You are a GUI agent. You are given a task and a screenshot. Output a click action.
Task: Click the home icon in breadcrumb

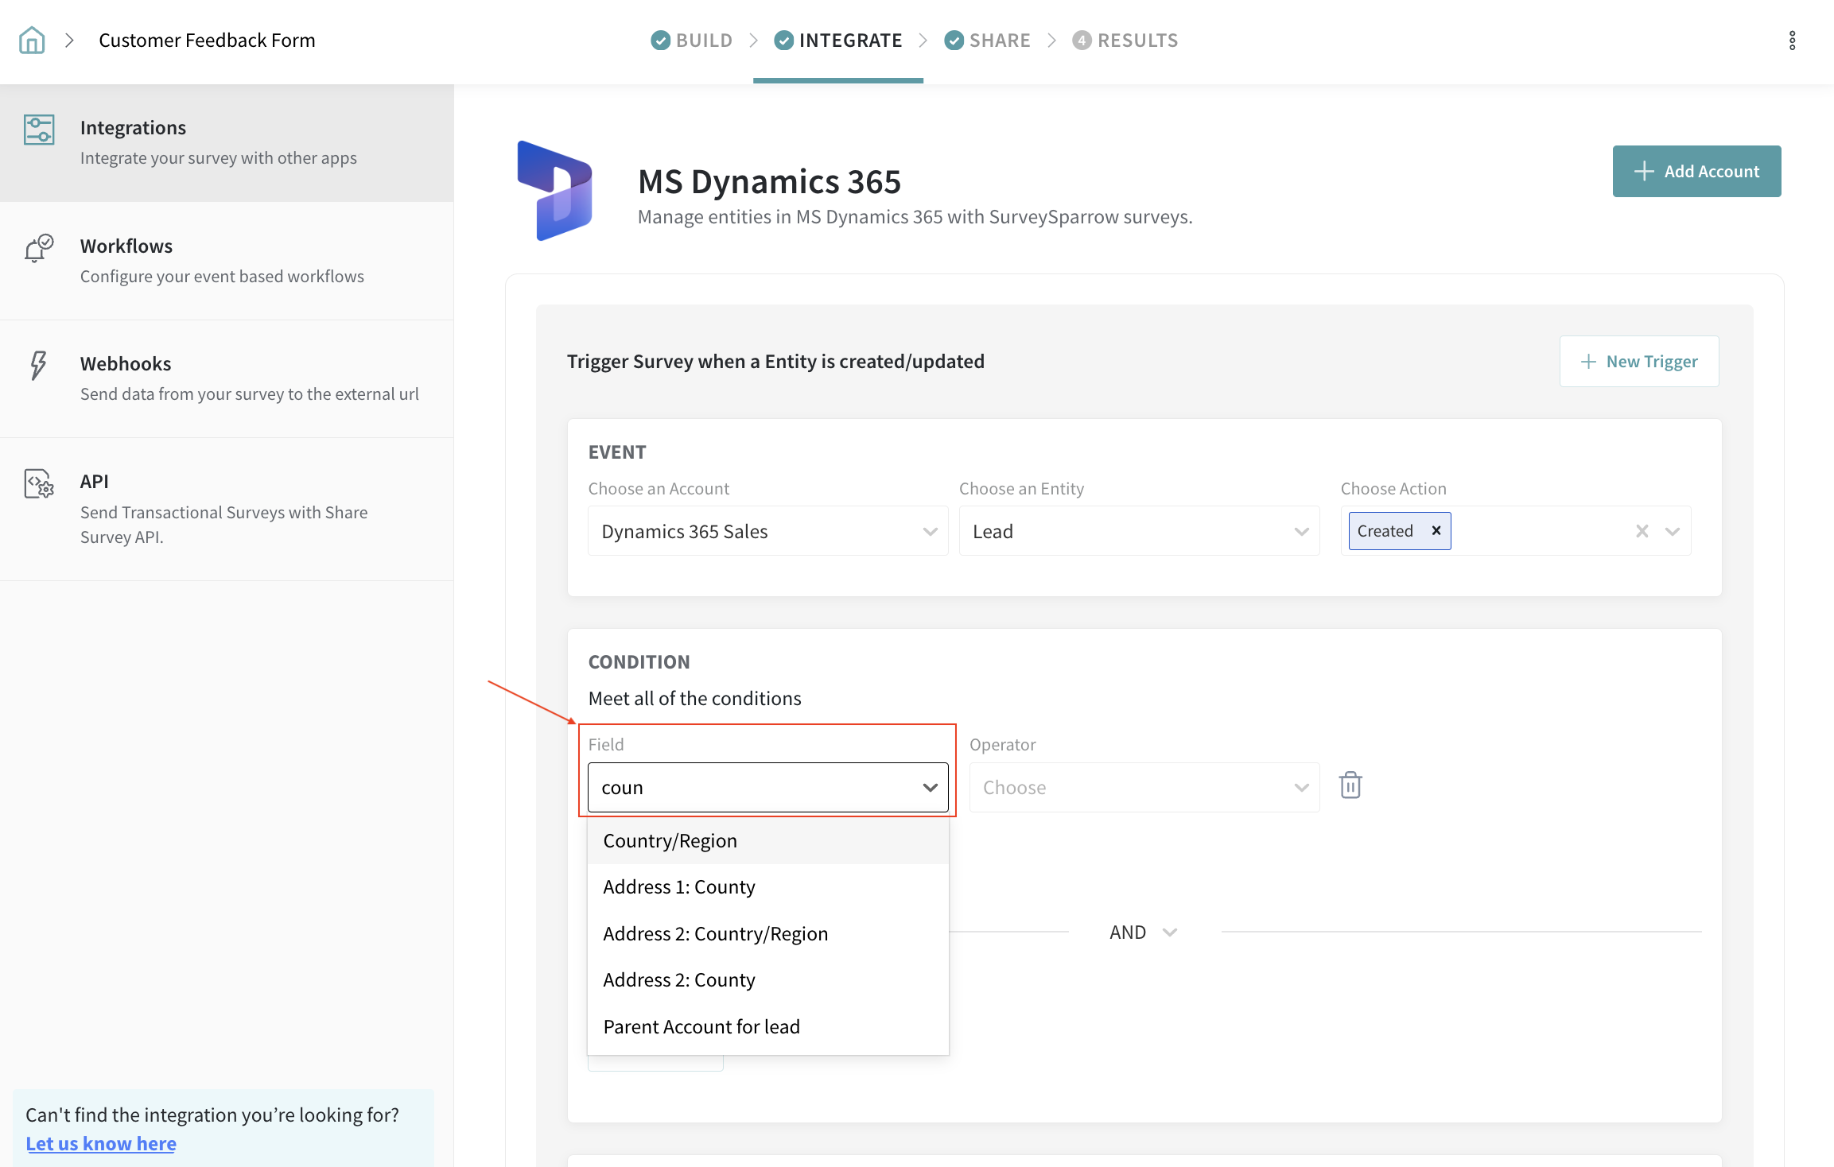[x=32, y=40]
